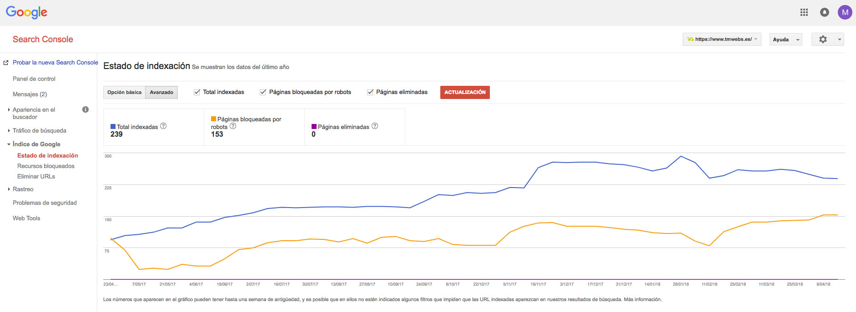The width and height of the screenshot is (856, 312).
Task: Click the tmwebs site favicon icon
Action: click(x=690, y=39)
